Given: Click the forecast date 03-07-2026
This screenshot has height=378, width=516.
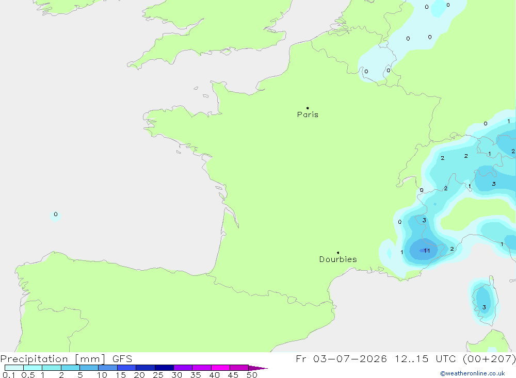Looking at the screenshot, I should pos(350,358).
